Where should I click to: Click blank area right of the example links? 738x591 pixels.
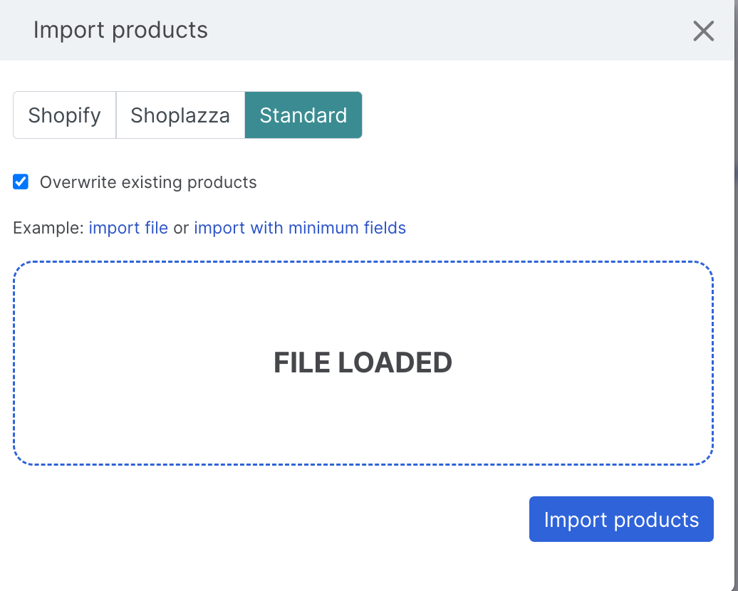tap(556, 229)
